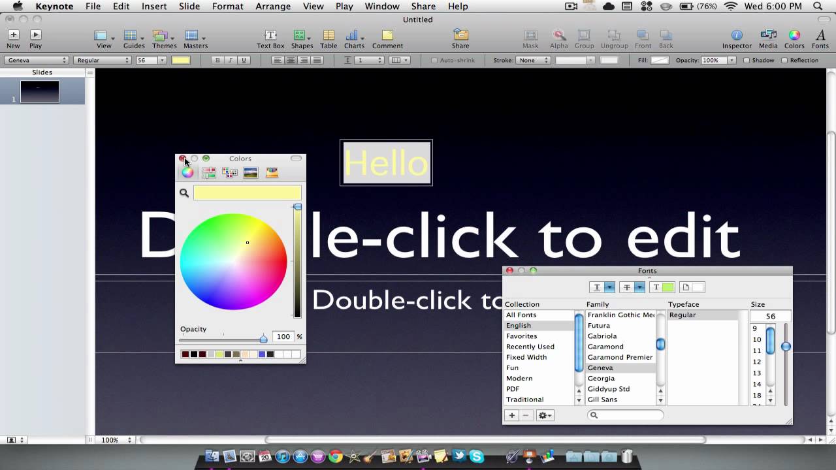Open the columns layout dropdown
This screenshot has height=470, width=836.
click(399, 60)
